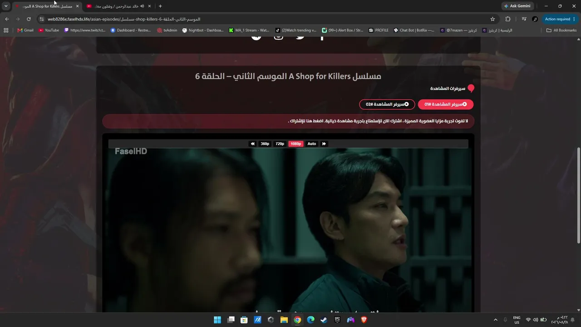View site information icon in address bar

click(41, 19)
